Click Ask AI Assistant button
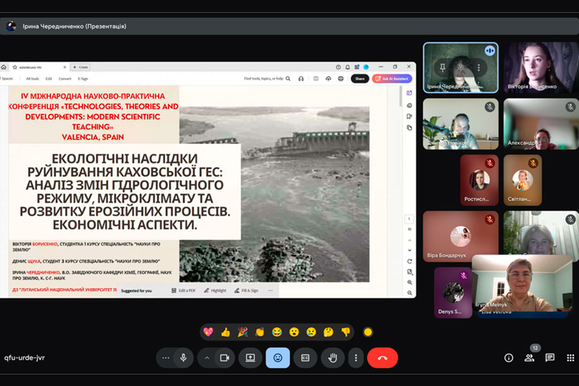579x386 pixels. click(x=392, y=78)
